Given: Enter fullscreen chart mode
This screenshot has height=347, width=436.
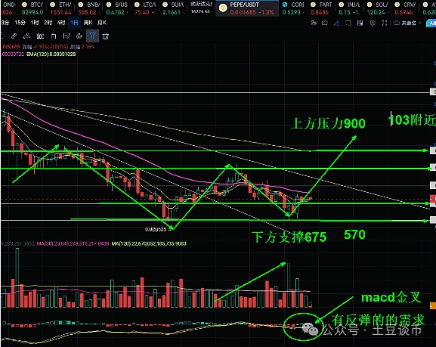Looking at the screenshot, I should pos(385,23).
